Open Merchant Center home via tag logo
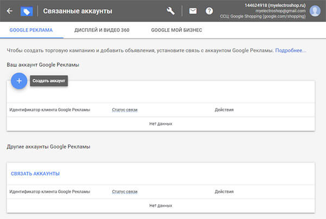 point(26,11)
